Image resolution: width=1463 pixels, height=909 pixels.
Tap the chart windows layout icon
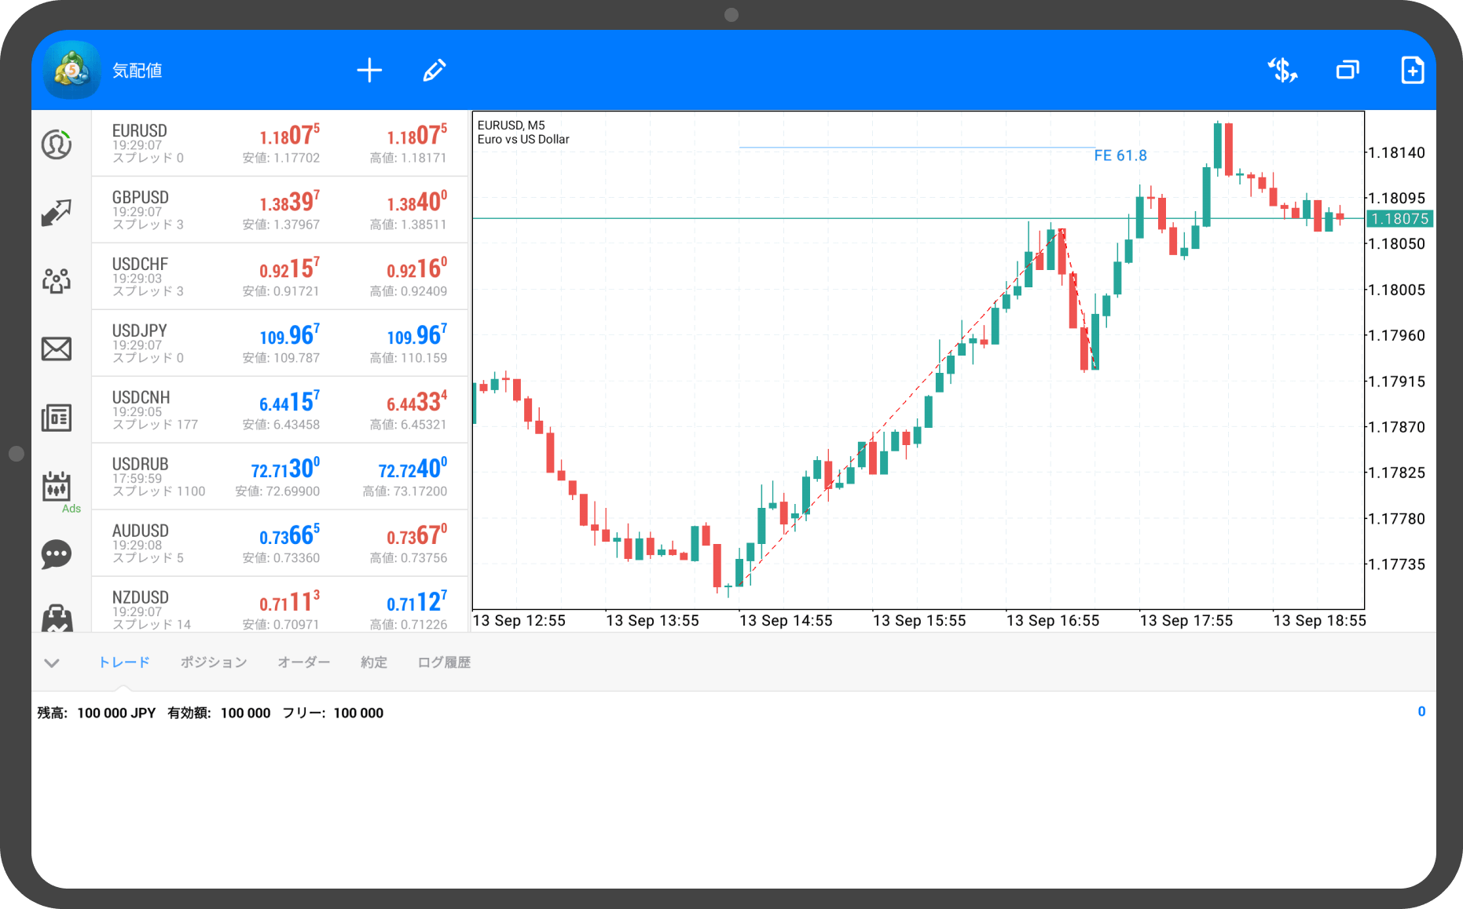click(x=1347, y=71)
